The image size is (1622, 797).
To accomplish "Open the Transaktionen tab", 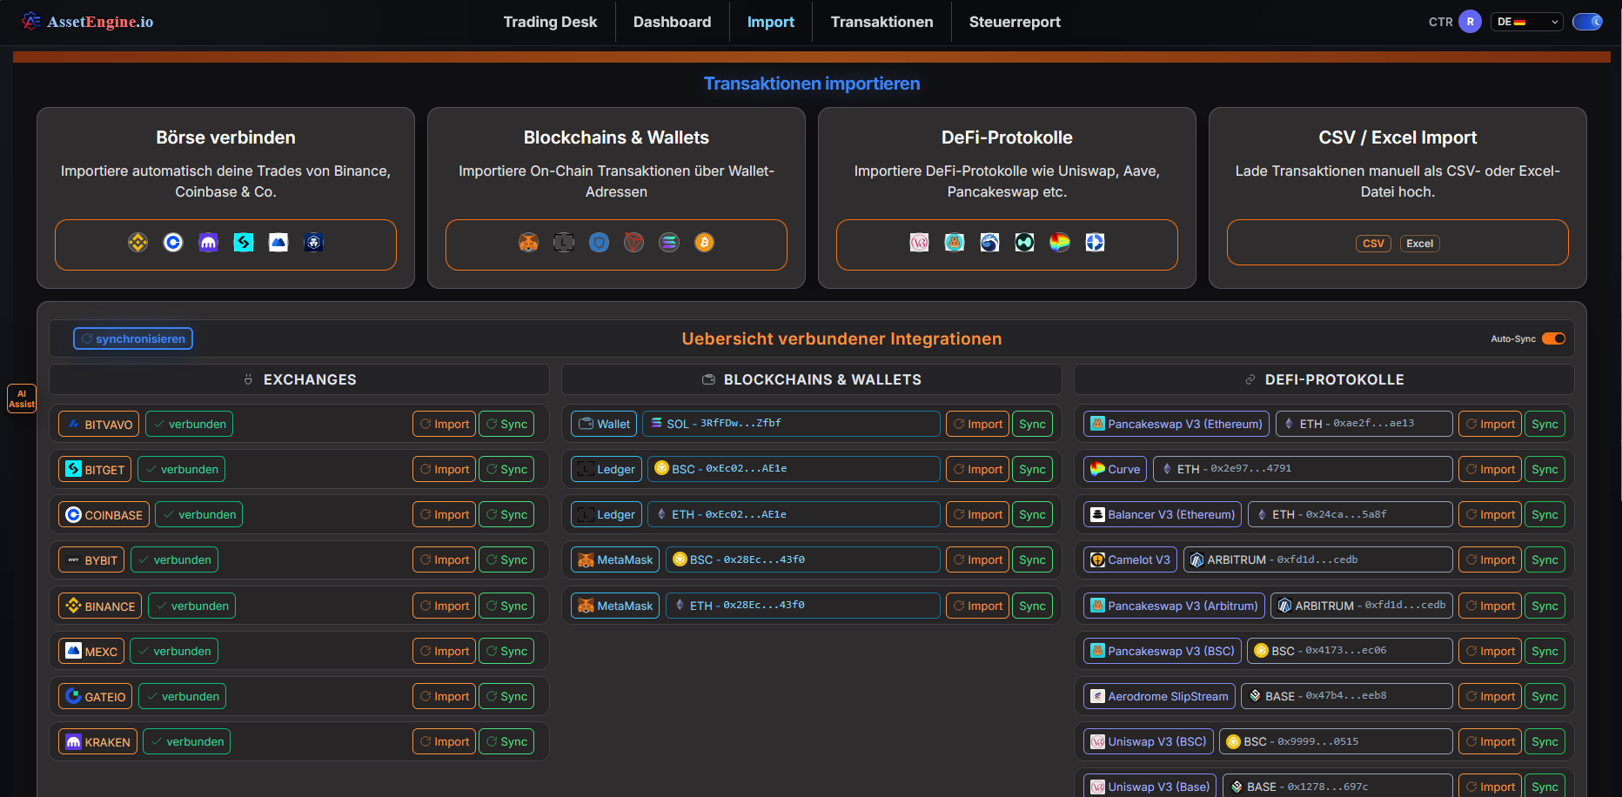I will 881,22.
